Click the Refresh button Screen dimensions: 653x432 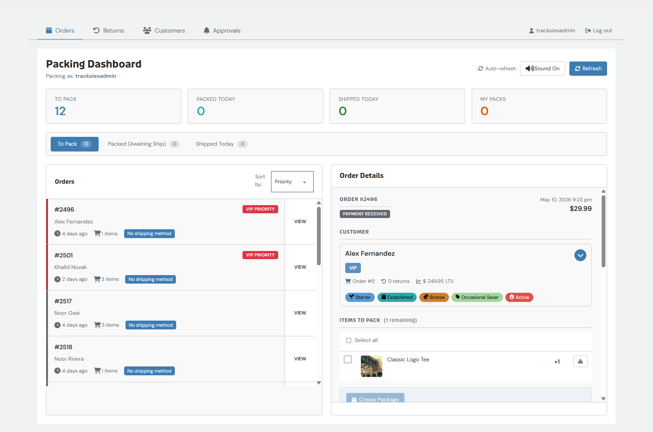point(588,69)
